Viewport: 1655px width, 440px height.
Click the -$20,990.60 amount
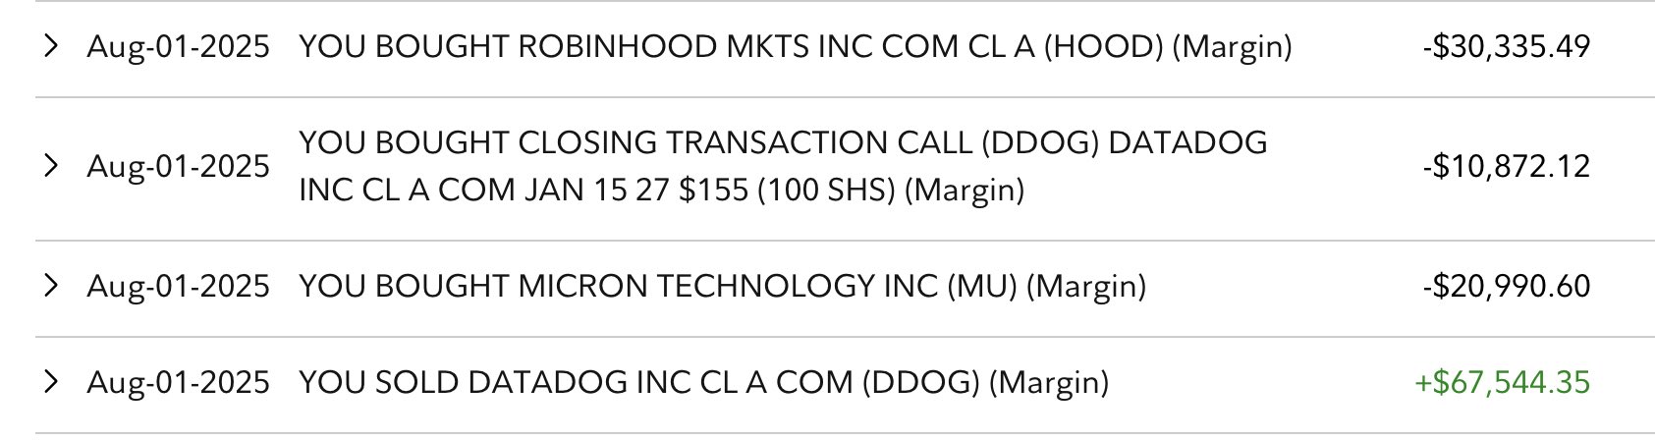pos(1506,286)
